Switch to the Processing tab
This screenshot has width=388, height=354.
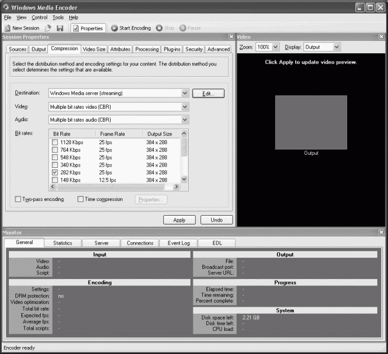point(147,50)
